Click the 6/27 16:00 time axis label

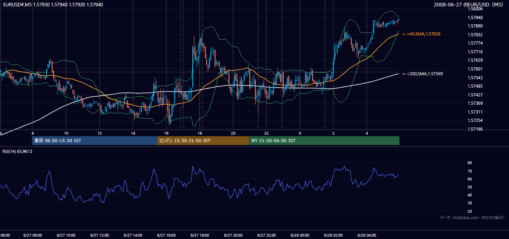coord(166,235)
